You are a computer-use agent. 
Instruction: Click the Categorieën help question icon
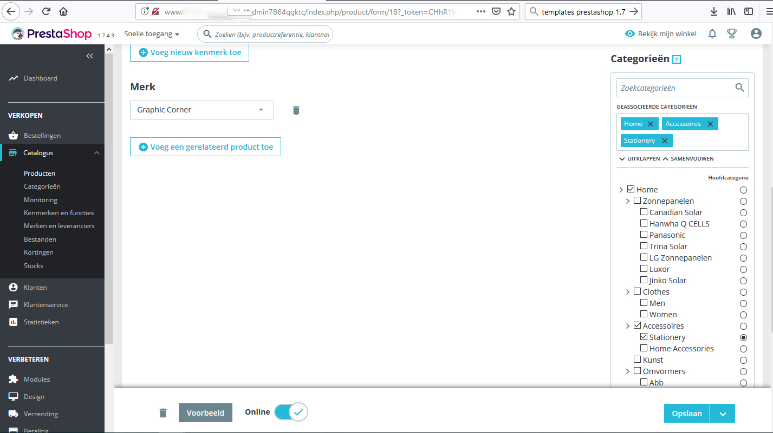(677, 60)
